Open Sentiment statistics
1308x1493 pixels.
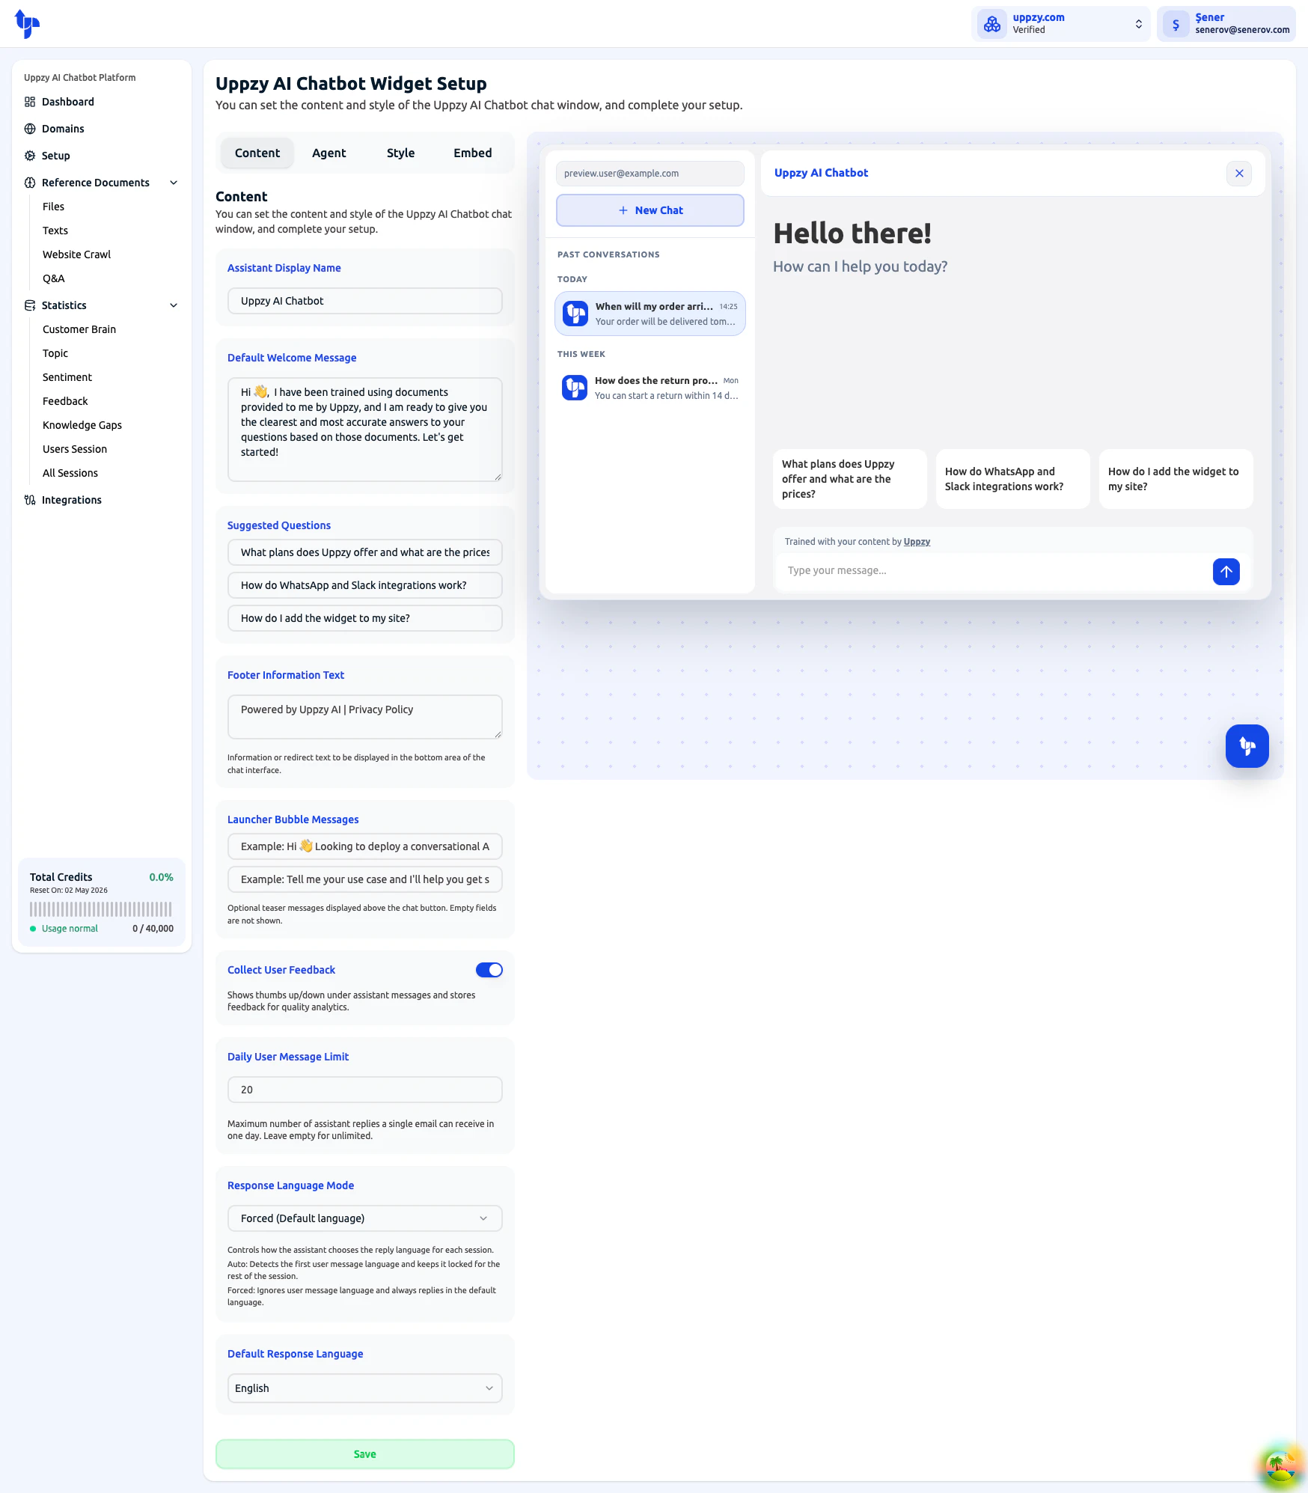click(x=67, y=377)
